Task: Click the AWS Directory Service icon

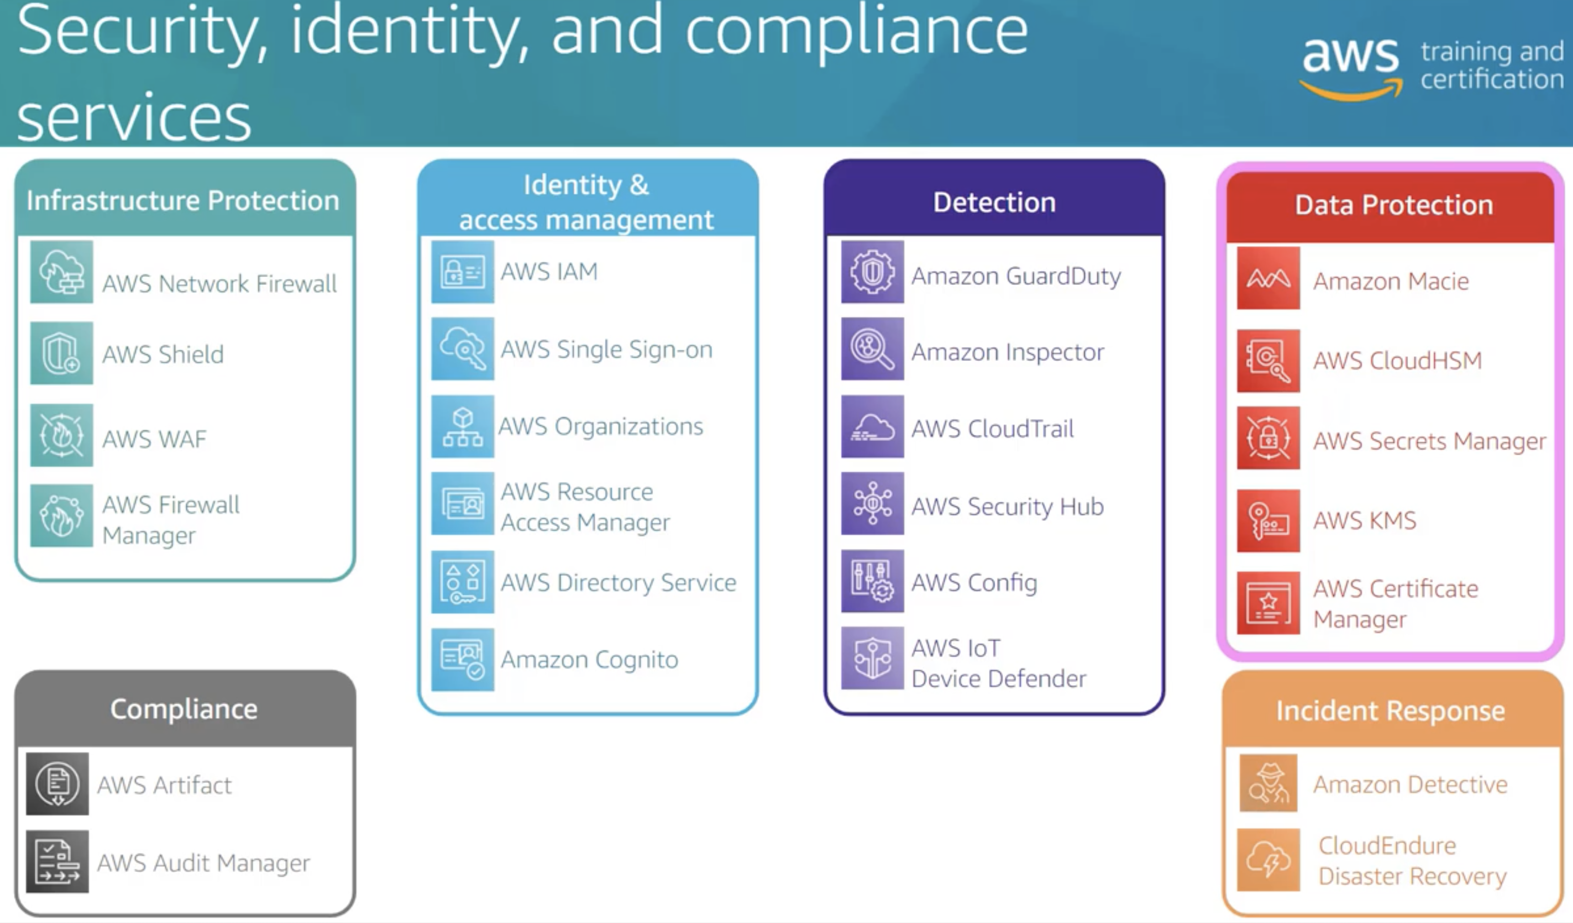Action: coord(463,582)
